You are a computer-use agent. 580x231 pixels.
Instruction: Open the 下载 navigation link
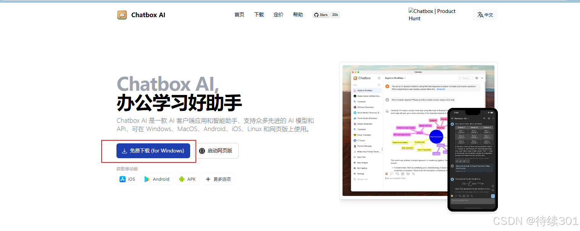(x=259, y=14)
